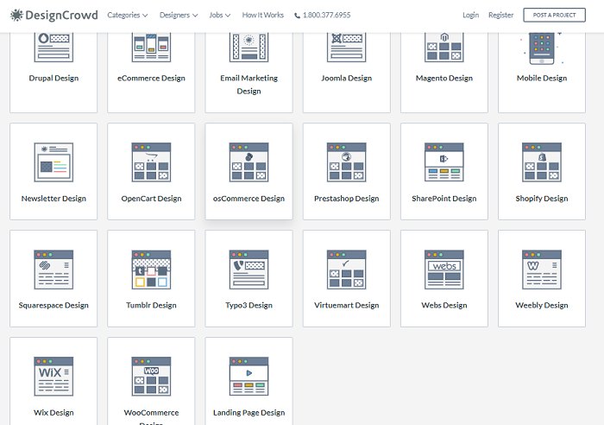Click the Prestashop Design label
Viewport: 604px width, 425px height.
(347, 198)
